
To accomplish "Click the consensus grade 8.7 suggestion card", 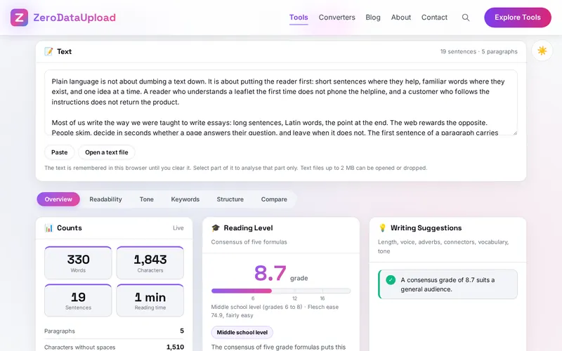I will [447, 284].
